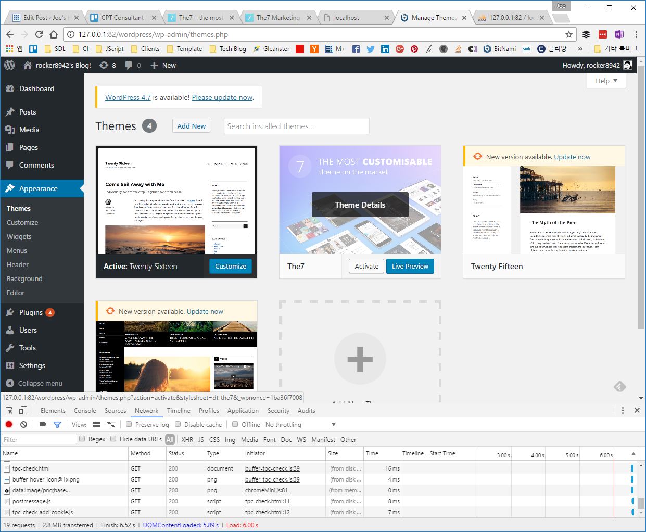The width and height of the screenshot is (646, 532).
Task: Open The7 Theme Details overlay
Action: click(360, 205)
